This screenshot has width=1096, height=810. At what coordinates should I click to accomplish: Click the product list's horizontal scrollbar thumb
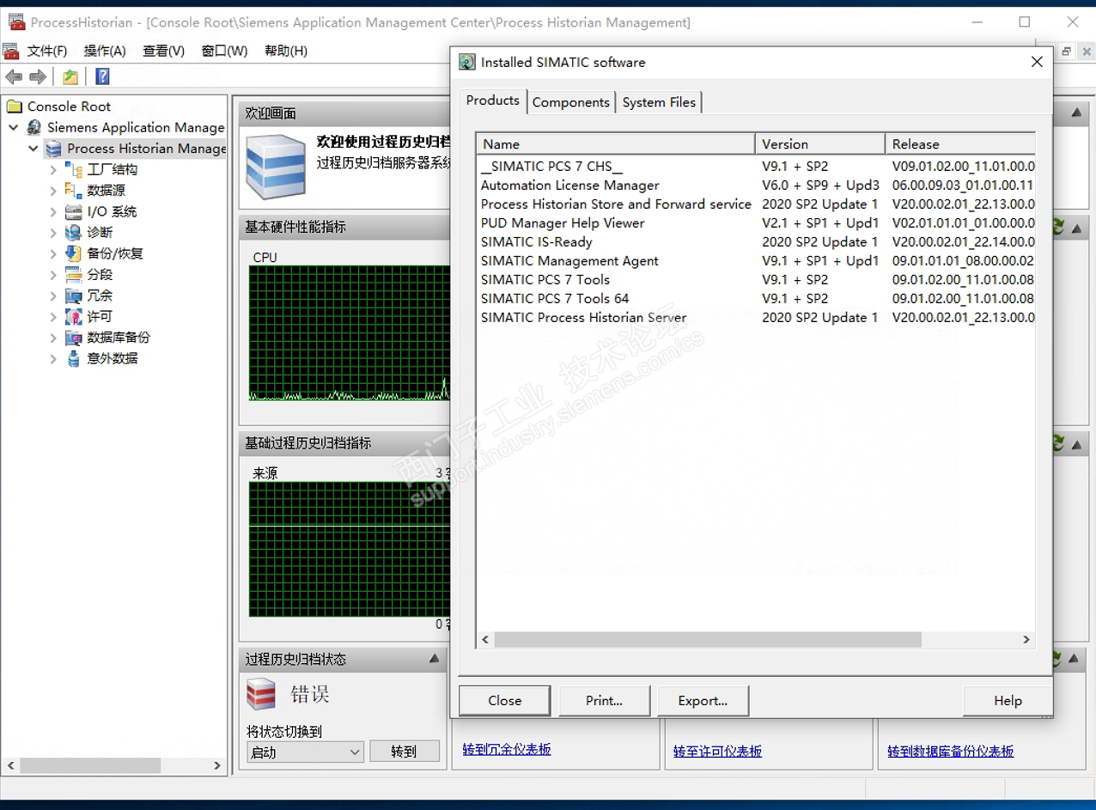tap(708, 640)
